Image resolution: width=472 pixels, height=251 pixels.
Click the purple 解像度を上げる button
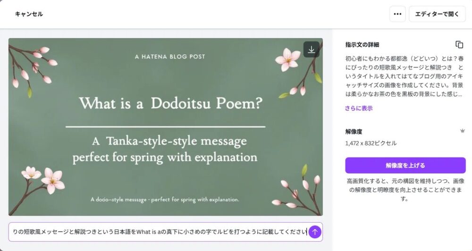click(x=405, y=165)
